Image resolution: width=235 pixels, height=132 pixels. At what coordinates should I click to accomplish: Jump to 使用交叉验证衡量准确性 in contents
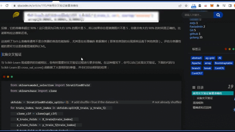(x=213, y=93)
